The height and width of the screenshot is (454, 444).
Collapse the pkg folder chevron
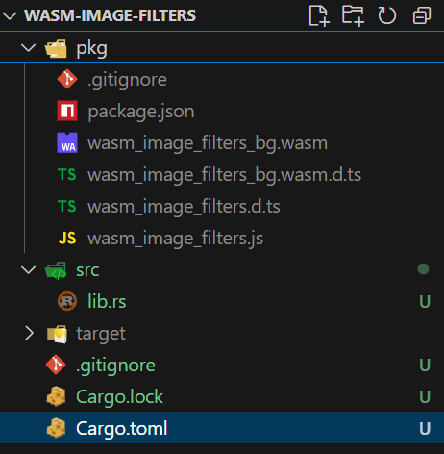(x=28, y=48)
